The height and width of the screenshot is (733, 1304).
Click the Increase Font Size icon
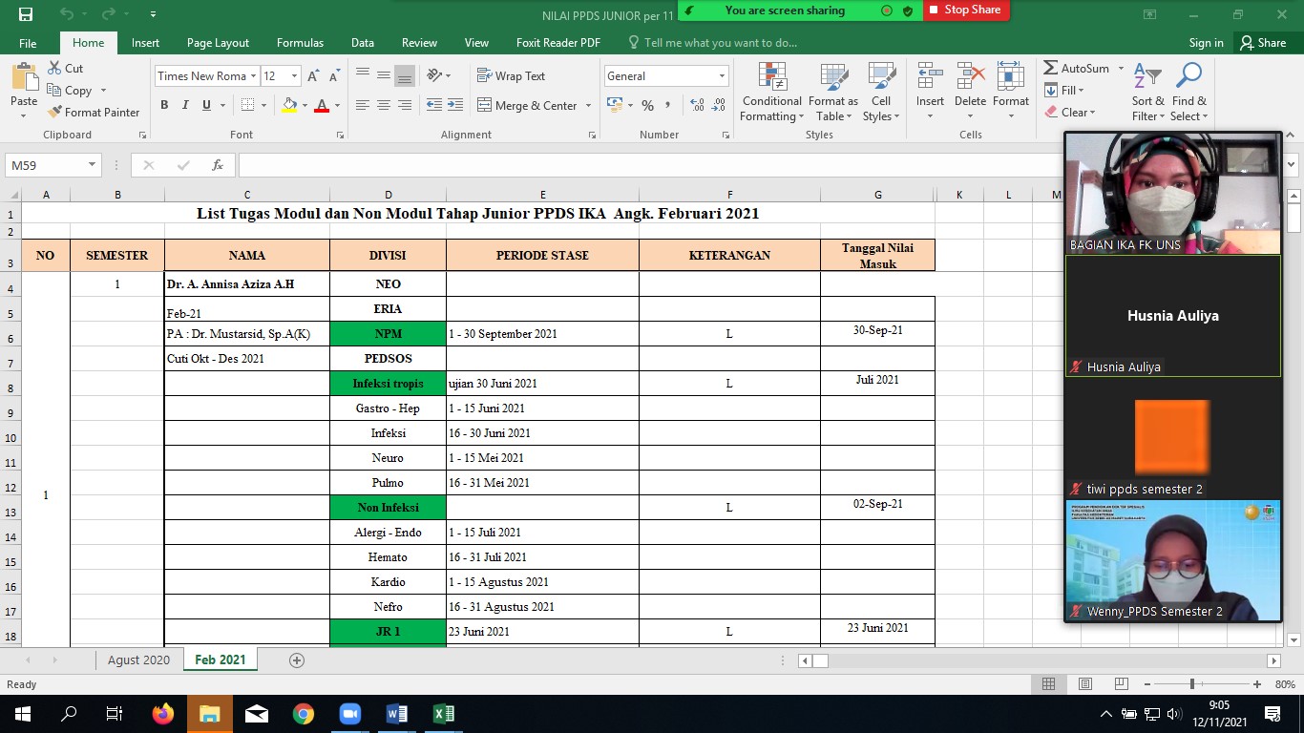click(x=313, y=76)
